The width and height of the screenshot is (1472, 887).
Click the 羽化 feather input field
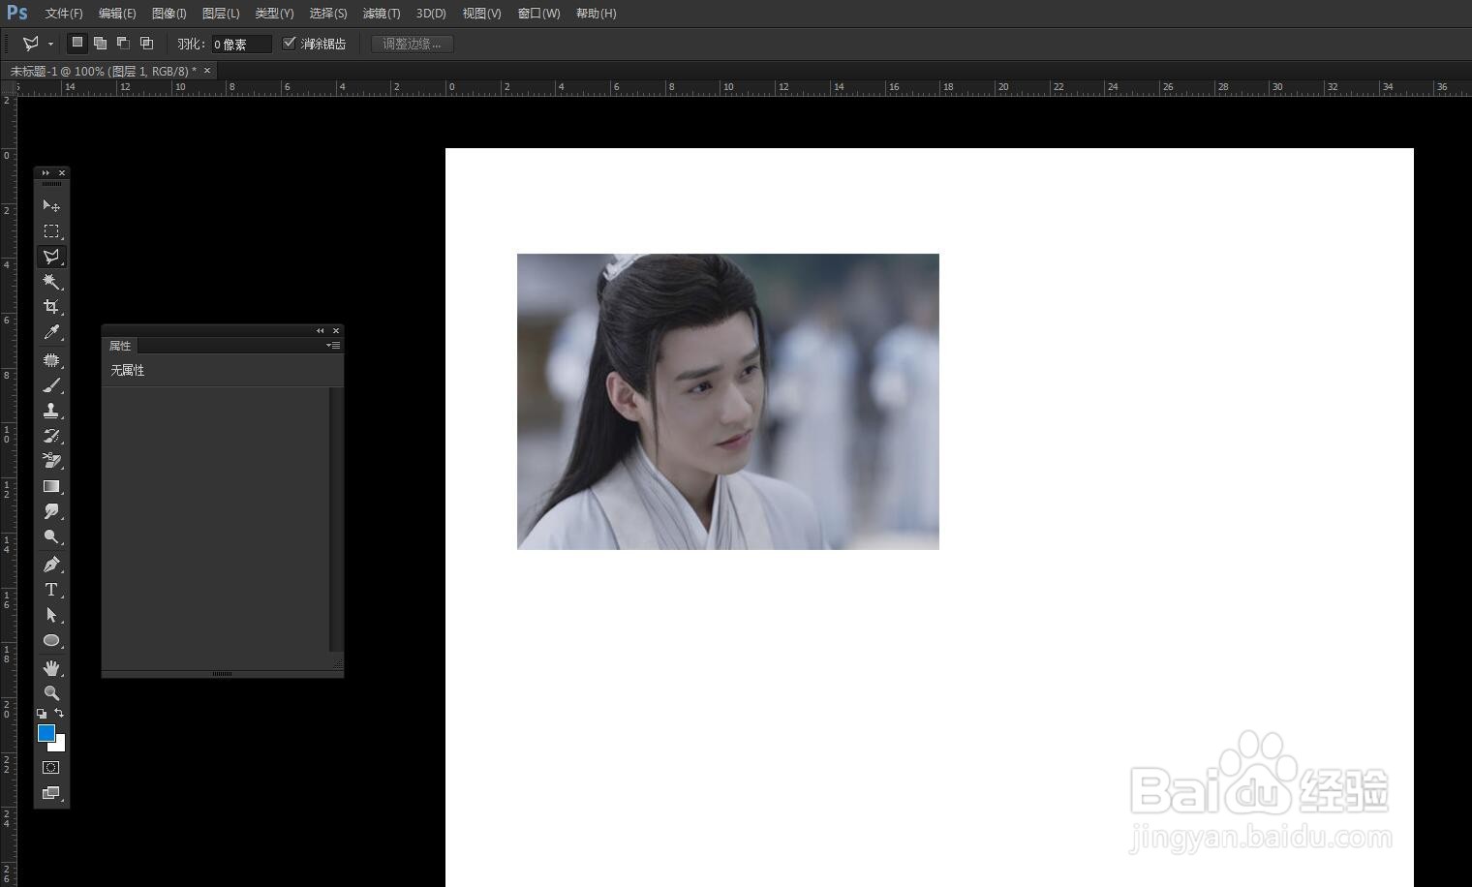(x=241, y=44)
